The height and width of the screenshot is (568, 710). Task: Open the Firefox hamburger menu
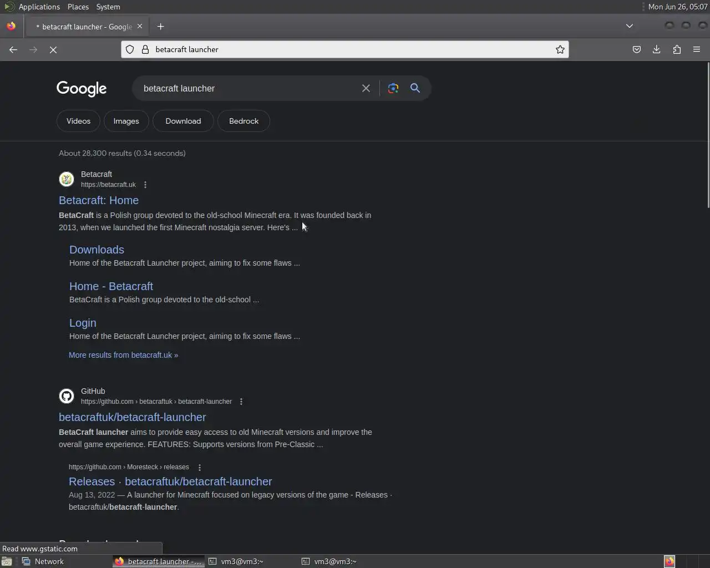pyautogui.click(x=697, y=49)
